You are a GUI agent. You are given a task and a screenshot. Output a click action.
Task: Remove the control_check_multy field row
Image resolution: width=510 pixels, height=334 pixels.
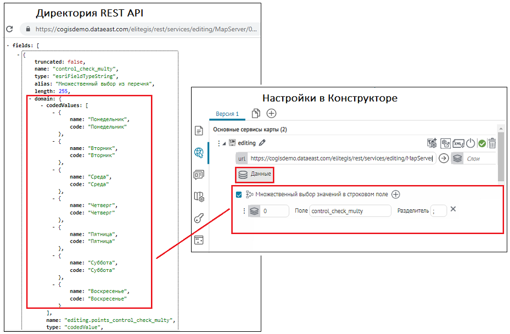(453, 209)
